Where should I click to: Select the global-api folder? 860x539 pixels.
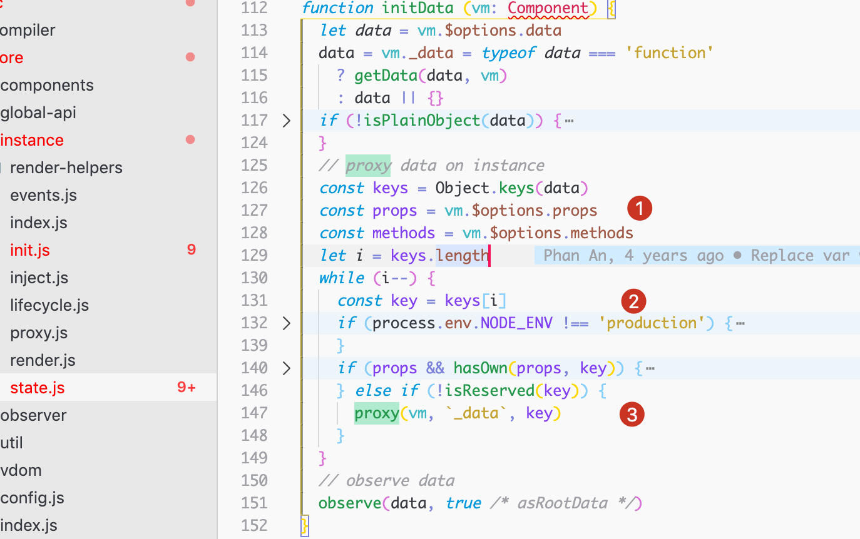[x=38, y=113]
